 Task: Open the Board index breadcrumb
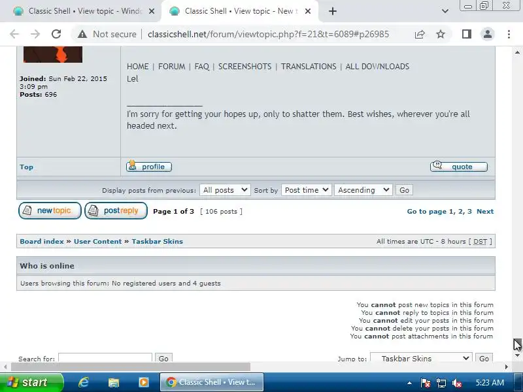[42, 241]
